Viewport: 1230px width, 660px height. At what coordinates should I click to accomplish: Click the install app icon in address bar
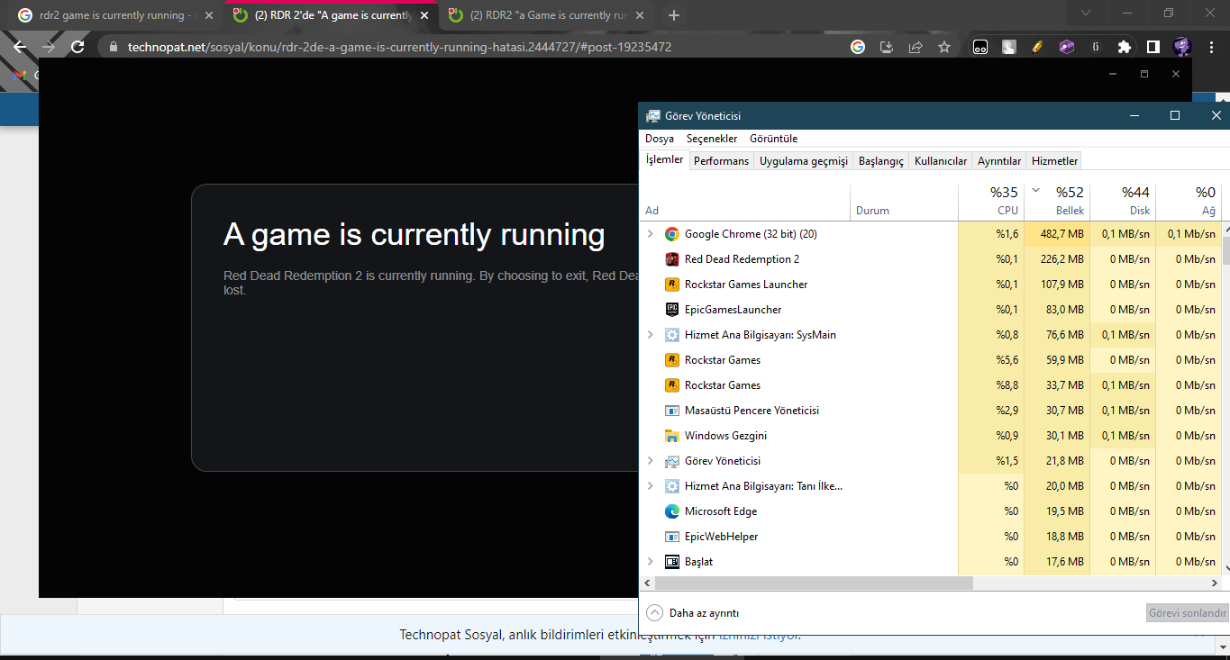pos(887,47)
